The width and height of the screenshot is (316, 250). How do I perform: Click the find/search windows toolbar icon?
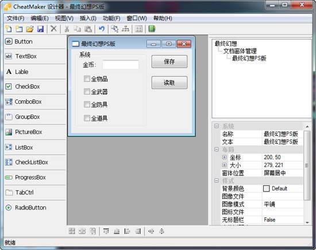(115, 29)
